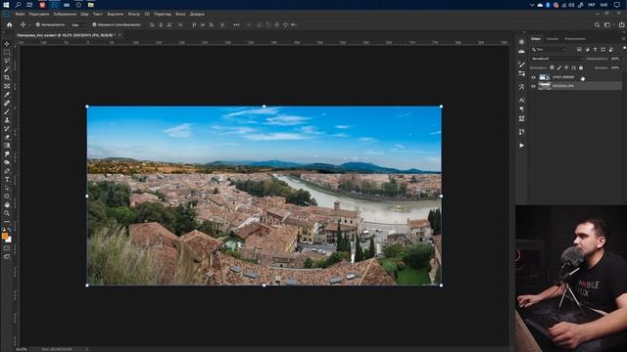This screenshot has width=627, height=352.
Task: Hide the top layer with eye icon
Action: (x=533, y=77)
